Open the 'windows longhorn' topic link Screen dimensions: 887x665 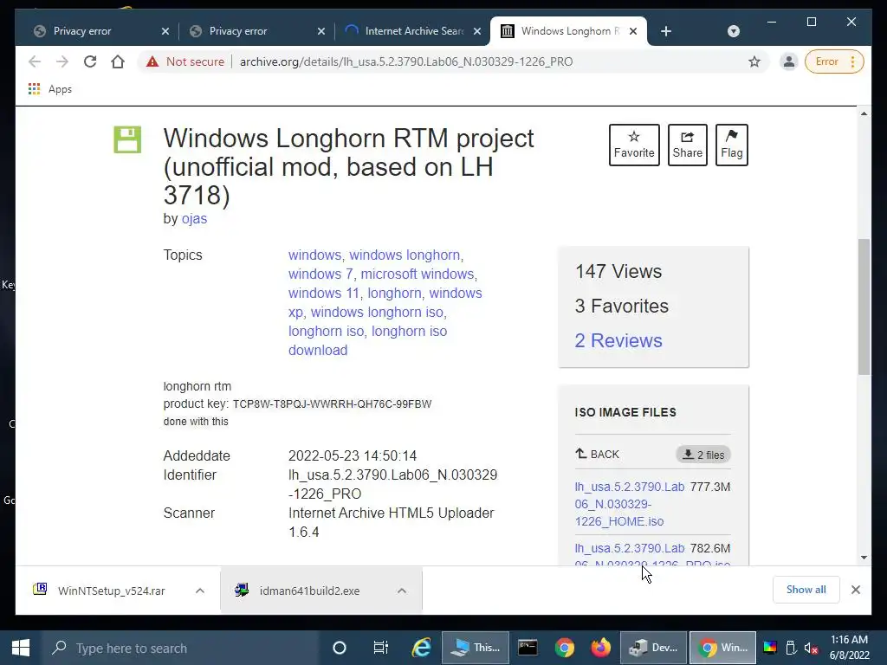coord(405,255)
